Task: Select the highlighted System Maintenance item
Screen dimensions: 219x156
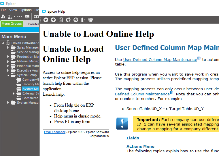Action: click(31, 89)
